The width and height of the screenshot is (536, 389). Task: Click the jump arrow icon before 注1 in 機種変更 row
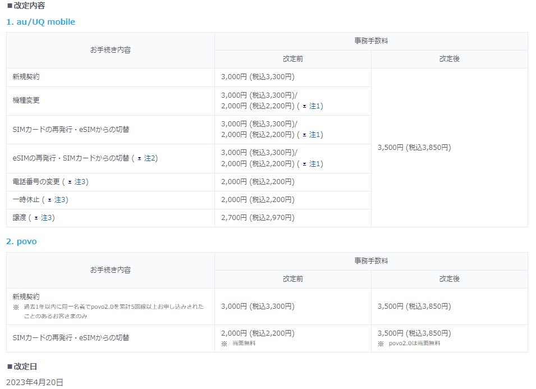coord(305,107)
